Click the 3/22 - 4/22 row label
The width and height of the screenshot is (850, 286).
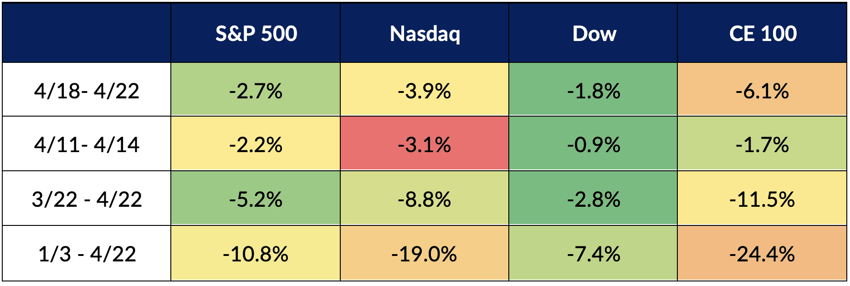pos(87,199)
